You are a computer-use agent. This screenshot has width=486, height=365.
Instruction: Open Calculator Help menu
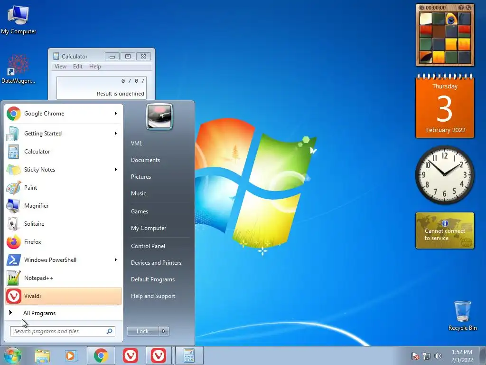tap(95, 67)
